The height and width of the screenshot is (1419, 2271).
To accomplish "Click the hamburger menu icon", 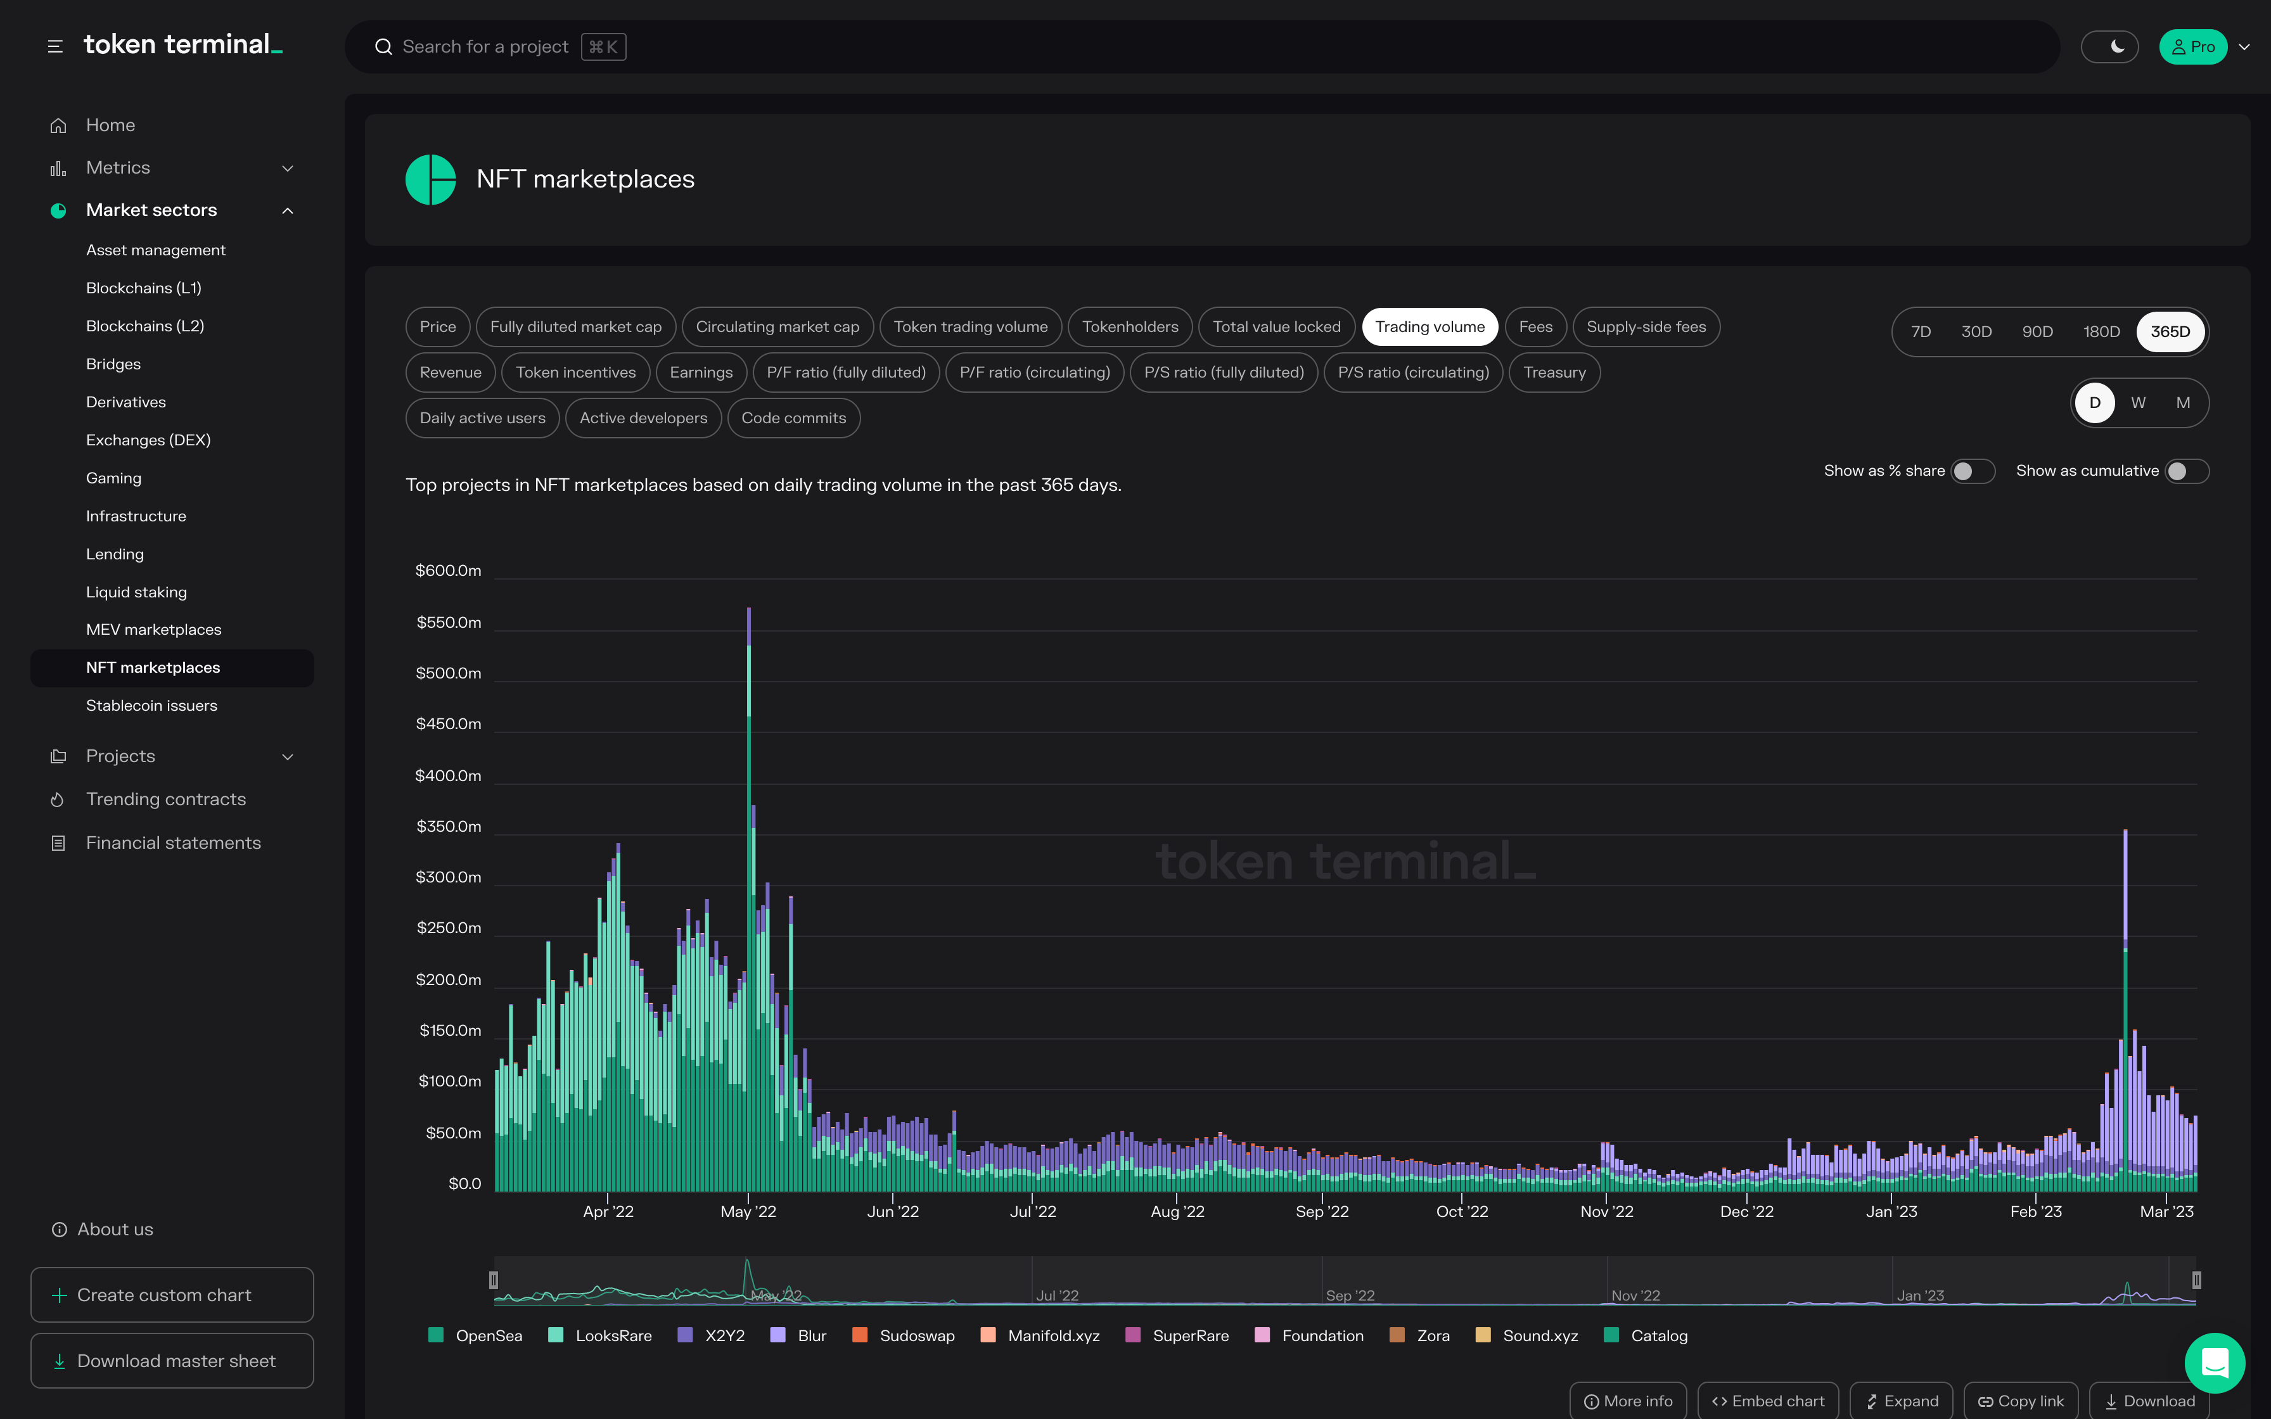I will click(55, 46).
